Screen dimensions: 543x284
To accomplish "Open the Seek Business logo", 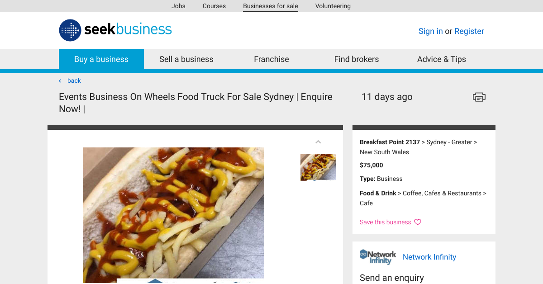I will pyautogui.click(x=115, y=30).
